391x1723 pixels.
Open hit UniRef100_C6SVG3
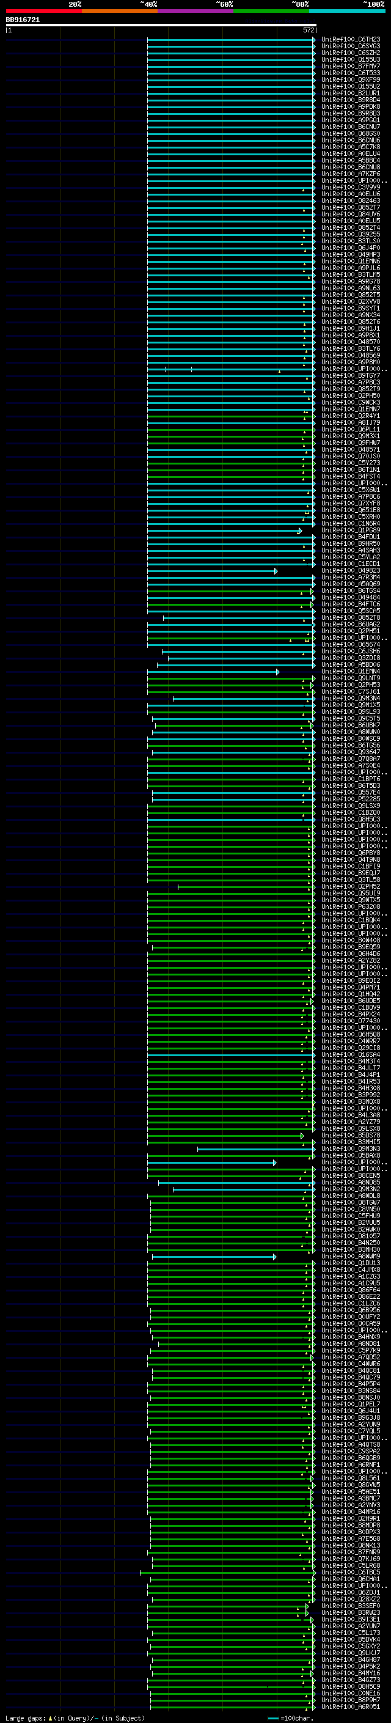[351, 46]
